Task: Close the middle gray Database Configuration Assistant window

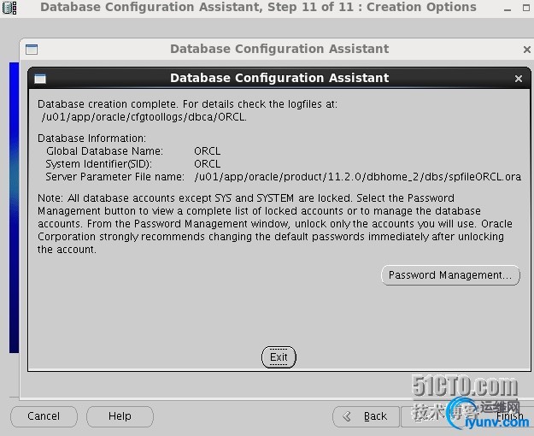Action: pyautogui.click(x=527, y=50)
